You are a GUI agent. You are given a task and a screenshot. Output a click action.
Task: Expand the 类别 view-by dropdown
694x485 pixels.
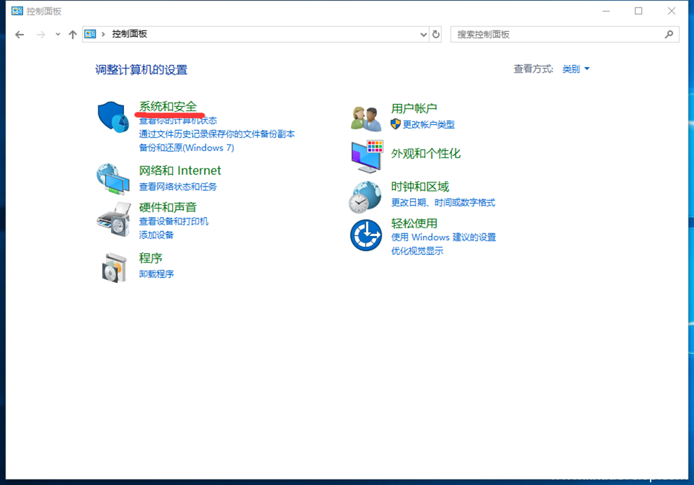point(575,69)
